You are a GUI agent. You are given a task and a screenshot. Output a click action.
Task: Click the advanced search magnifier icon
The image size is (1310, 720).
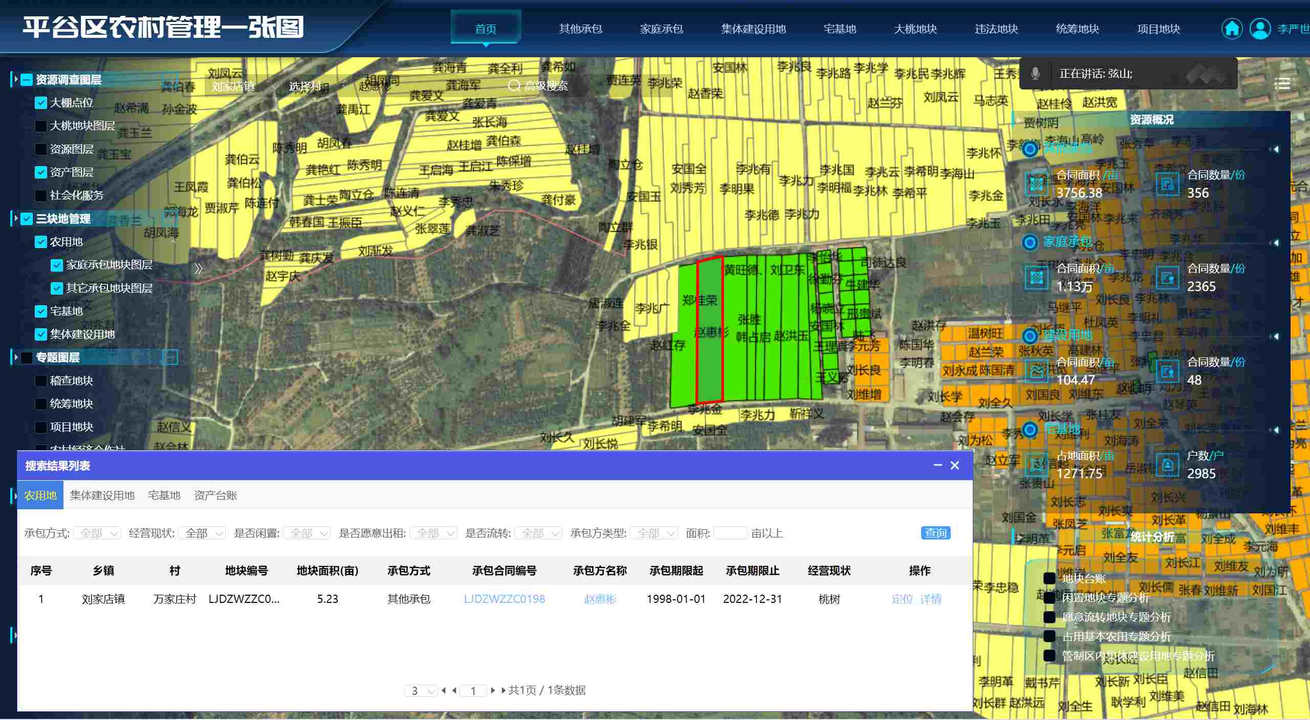click(513, 86)
